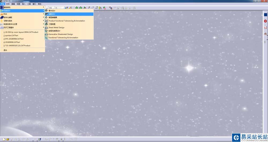Click the third green manipulation toolbar icon
This screenshot has height=142, width=268.
85,8
